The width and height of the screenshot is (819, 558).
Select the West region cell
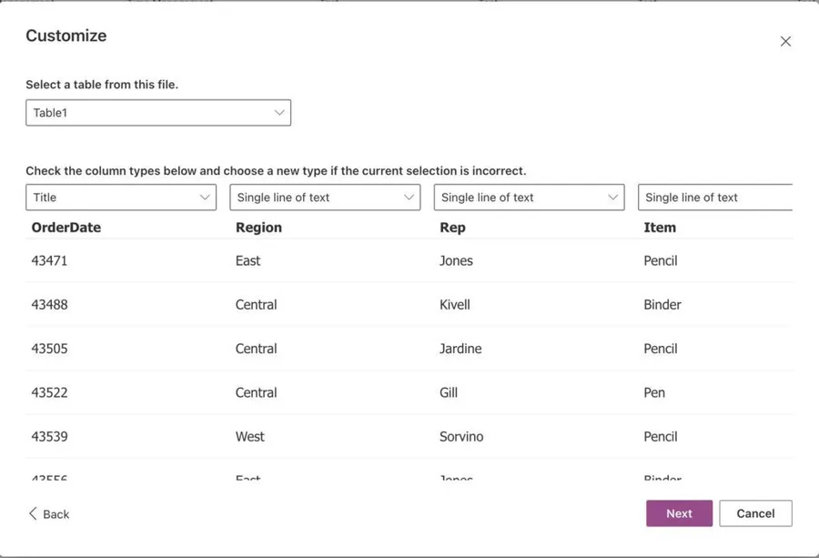click(250, 437)
